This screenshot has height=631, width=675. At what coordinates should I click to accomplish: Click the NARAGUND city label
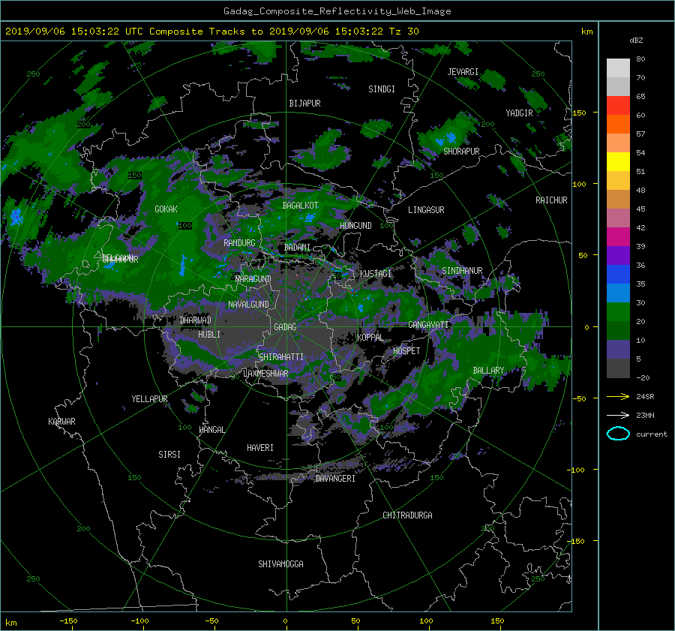tap(253, 278)
